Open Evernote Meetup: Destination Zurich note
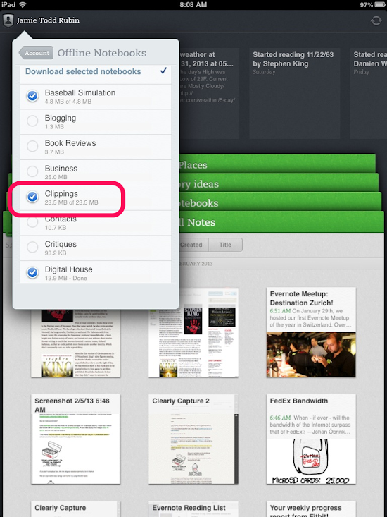The height and width of the screenshot is (517, 387). point(311,332)
